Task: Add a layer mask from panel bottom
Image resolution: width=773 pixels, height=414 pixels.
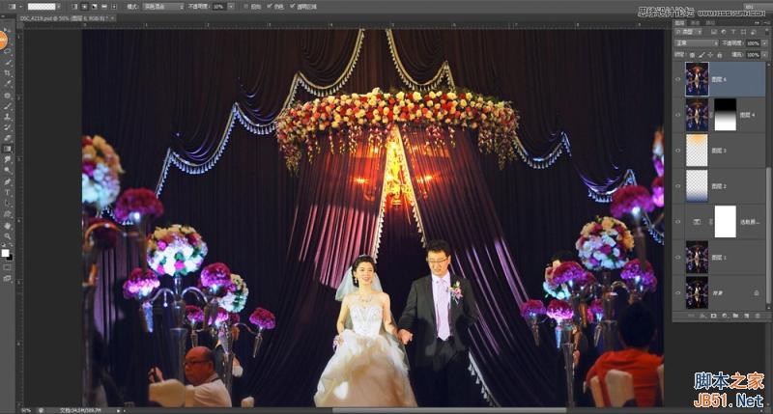Action: tap(713, 316)
